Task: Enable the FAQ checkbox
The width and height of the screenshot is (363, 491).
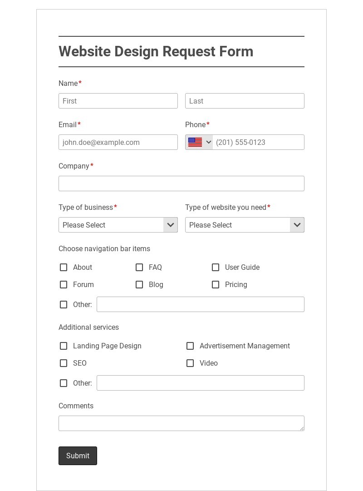Action: 139,268
